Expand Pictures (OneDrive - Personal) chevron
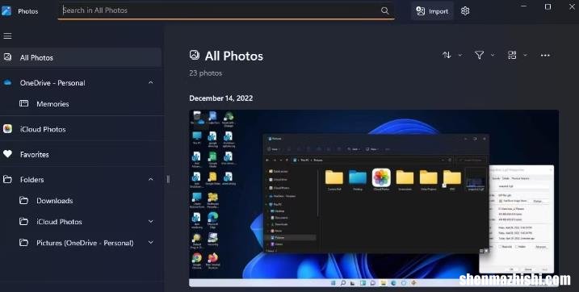The width and height of the screenshot is (579, 292). pos(151,243)
